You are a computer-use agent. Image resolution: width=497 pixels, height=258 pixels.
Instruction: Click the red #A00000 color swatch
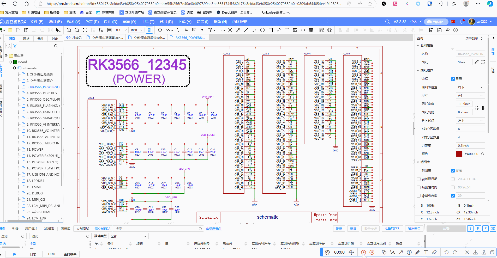click(x=459, y=154)
